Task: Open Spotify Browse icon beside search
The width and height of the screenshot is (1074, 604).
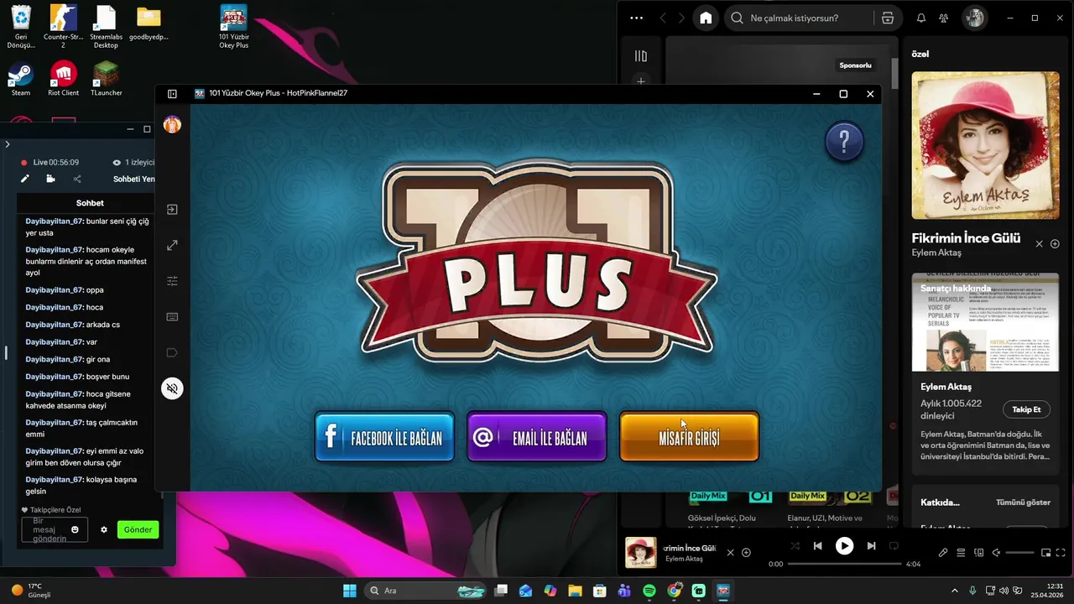Action: 888,18
